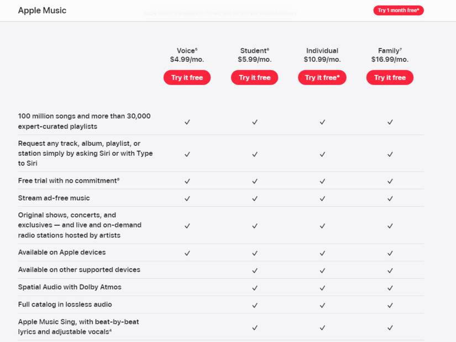Click Student checkmark for Apple devices row
Screen dimensions: 456x342
point(255,253)
